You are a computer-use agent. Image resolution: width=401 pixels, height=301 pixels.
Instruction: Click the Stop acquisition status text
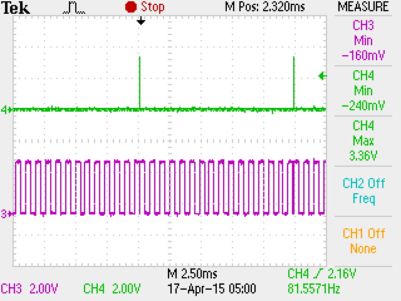(x=153, y=7)
